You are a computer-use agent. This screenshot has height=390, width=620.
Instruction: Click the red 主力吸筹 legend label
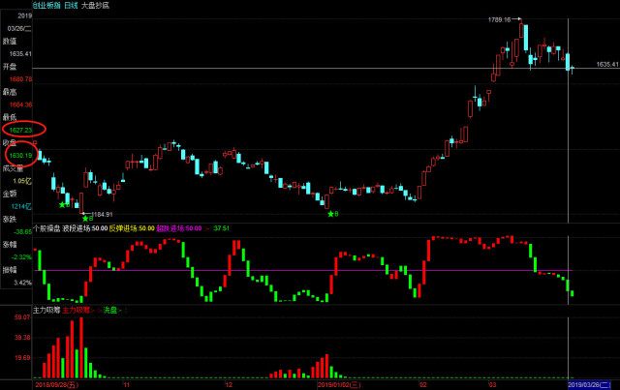click(77, 311)
